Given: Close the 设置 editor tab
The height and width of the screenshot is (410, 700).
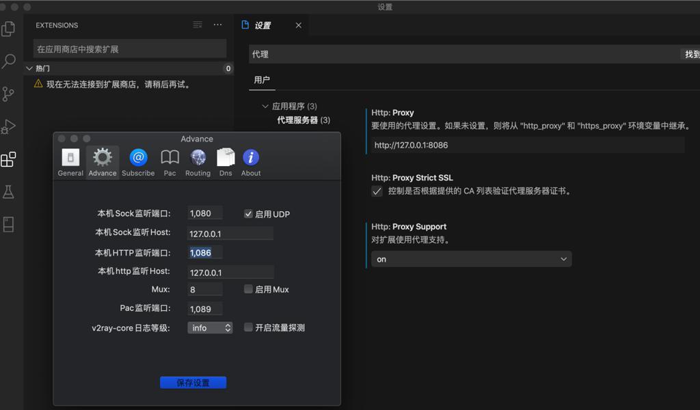Looking at the screenshot, I should coord(298,25).
